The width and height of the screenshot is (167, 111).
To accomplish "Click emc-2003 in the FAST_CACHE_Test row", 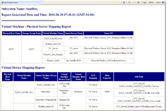I will (x=74, y=38).
